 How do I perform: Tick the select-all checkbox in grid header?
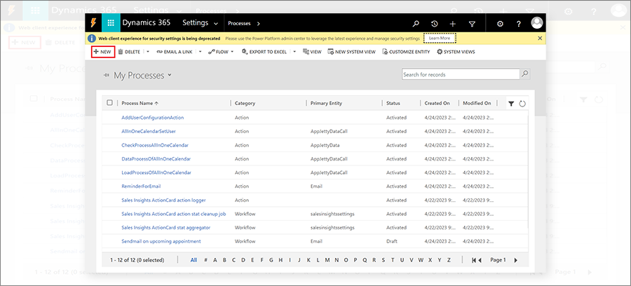point(109,102)
